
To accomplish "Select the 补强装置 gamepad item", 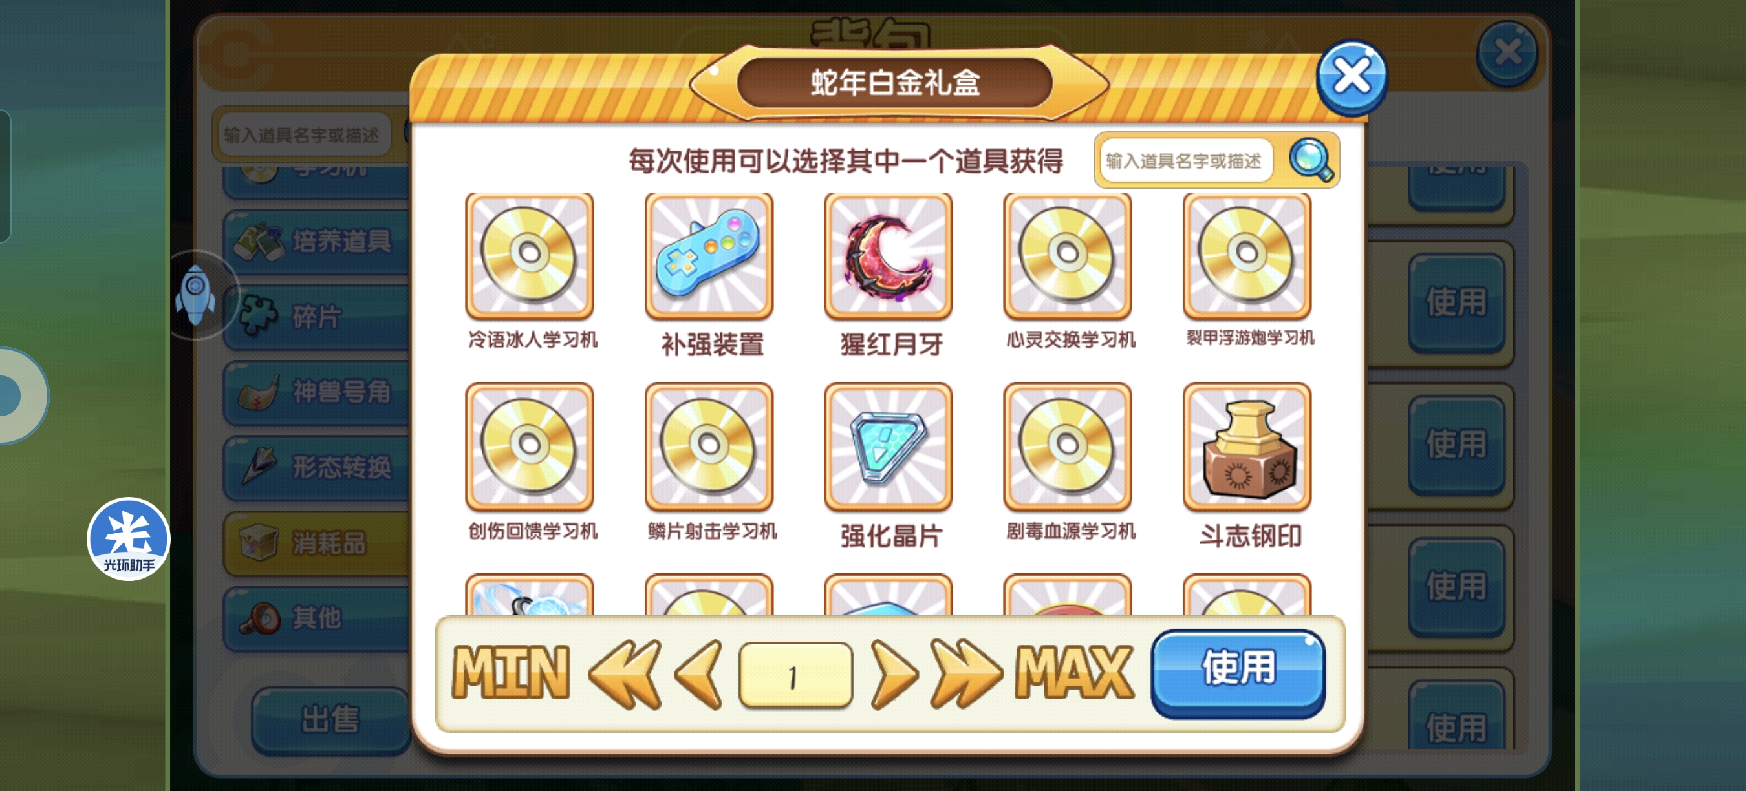I will coord(708,256).
